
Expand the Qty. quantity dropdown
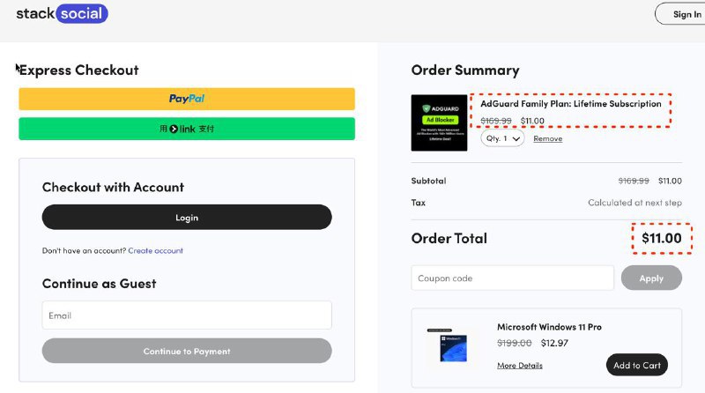coord(502,138)
